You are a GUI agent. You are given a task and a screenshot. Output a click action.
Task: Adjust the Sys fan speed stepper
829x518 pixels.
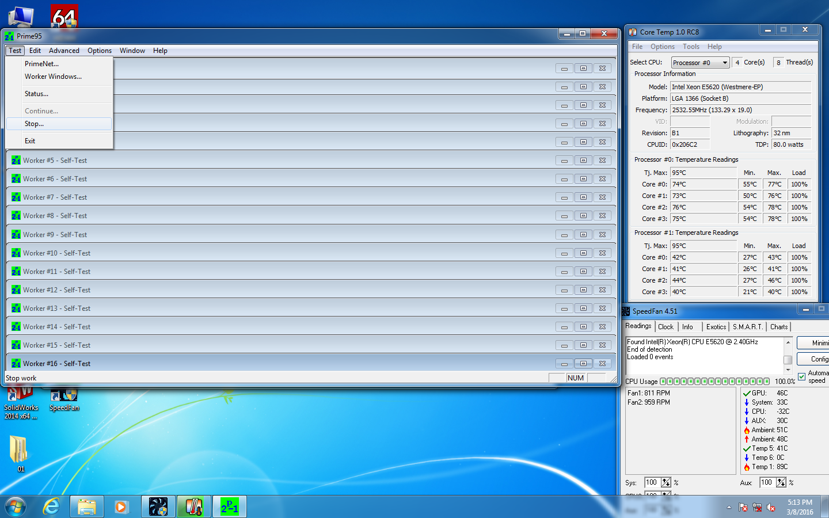[x=666, y=482]
